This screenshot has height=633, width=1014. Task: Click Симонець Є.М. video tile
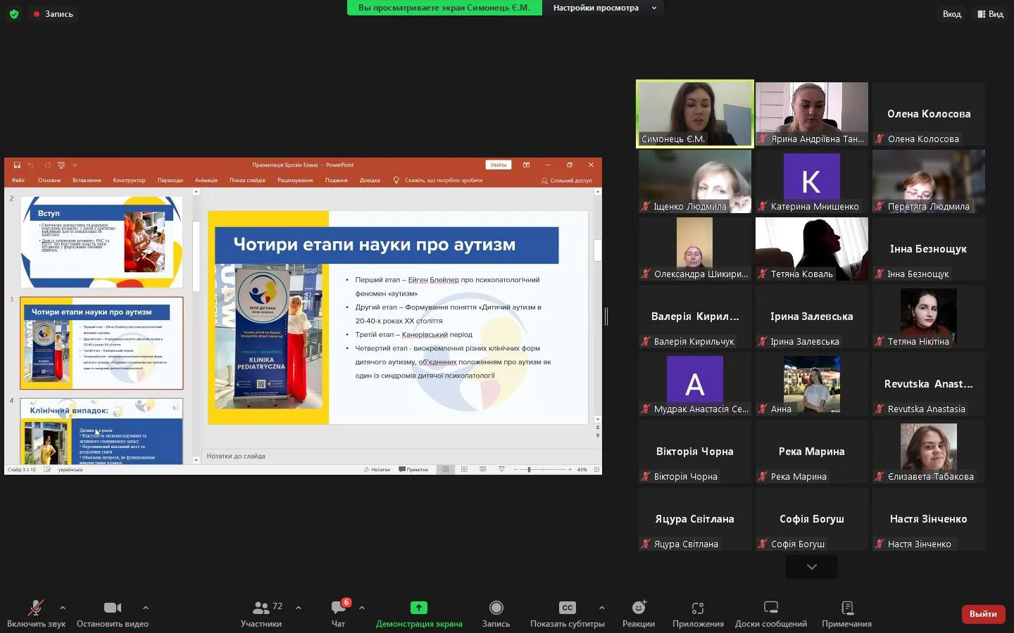point(695,114)
